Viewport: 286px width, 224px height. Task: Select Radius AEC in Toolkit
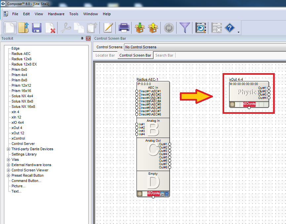click(21, 54)
